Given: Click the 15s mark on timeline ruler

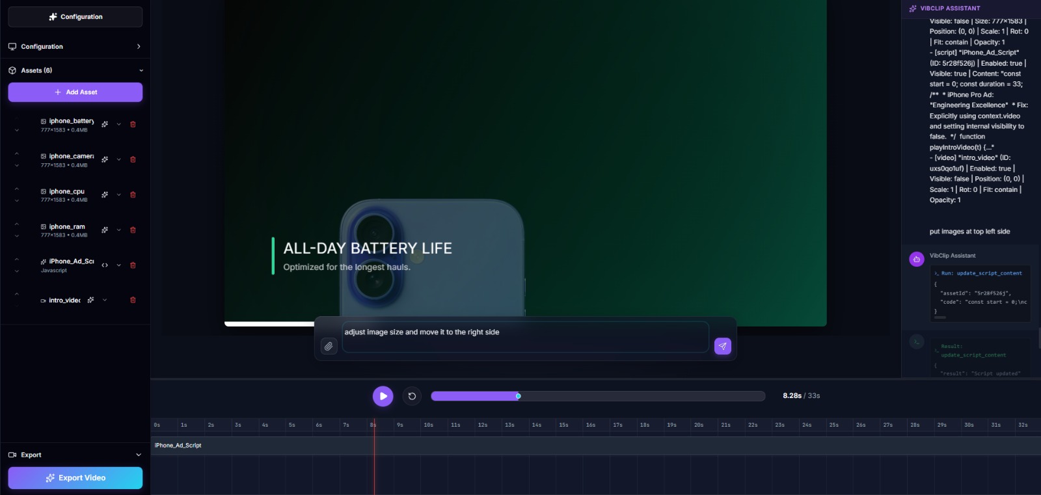Looking at the screenshot, I should pyautogui.click(x=563, y=425).
